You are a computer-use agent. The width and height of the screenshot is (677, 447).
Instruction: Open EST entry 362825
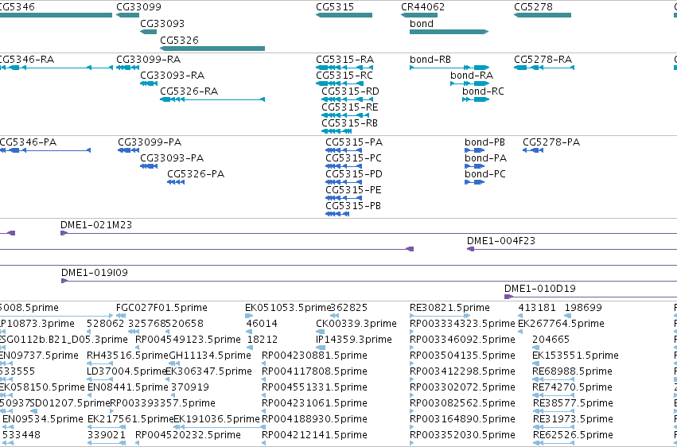point(349,308)
